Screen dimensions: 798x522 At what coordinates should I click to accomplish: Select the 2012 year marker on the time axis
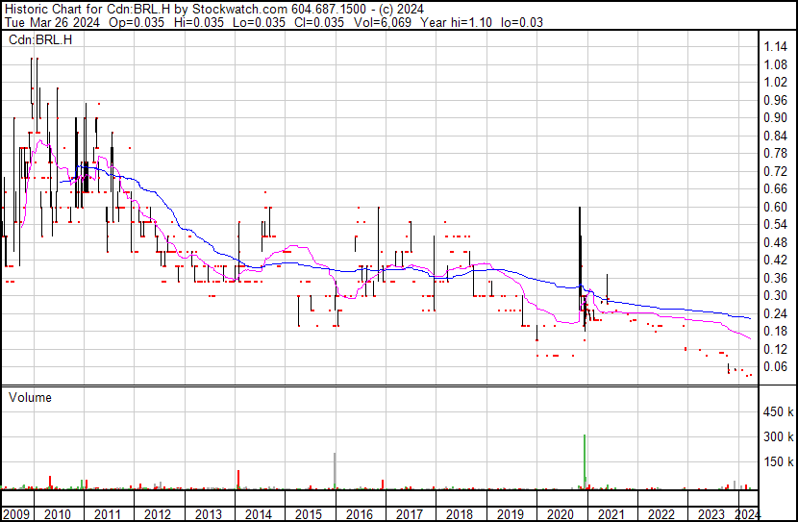[158, 514]
